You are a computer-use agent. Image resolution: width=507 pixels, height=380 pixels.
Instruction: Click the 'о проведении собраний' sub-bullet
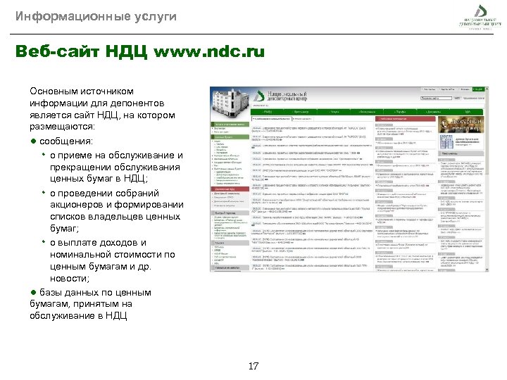pyautogui.click(x=104, y=194)
